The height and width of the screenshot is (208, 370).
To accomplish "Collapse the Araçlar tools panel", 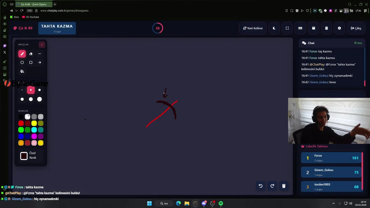I will (42, 44).
